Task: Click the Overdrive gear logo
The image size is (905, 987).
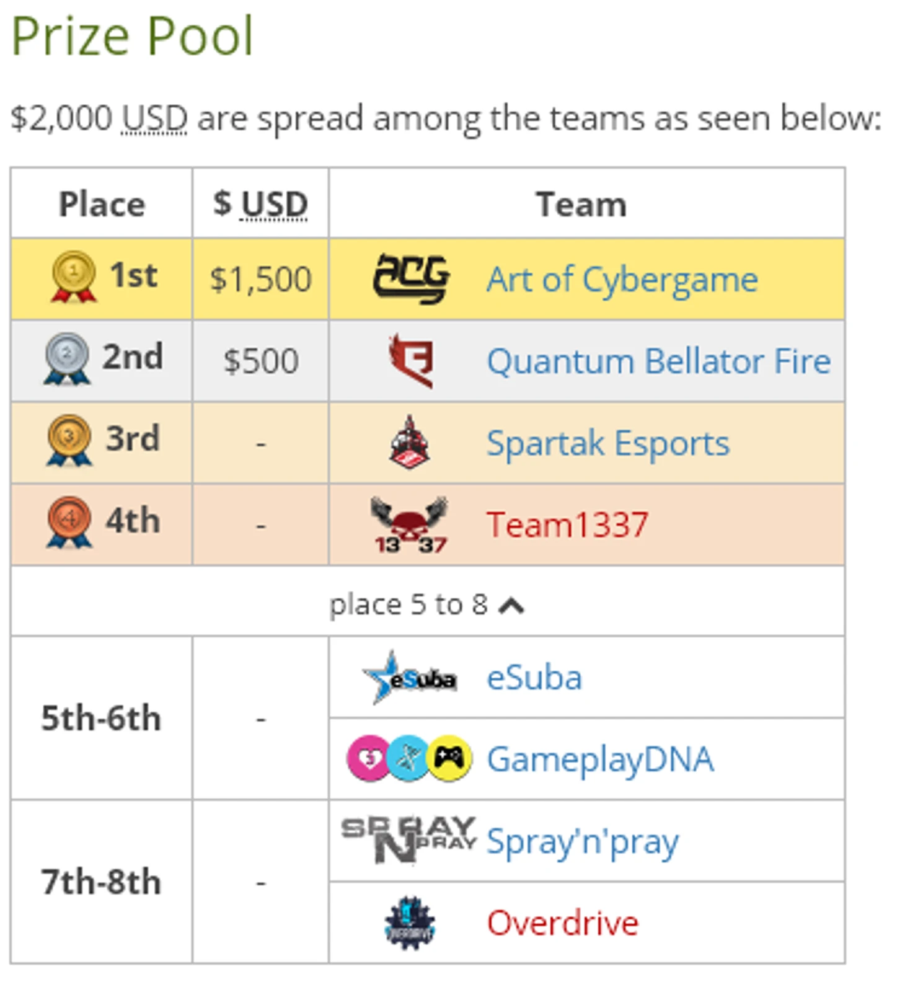Action: tap(409, 923)
